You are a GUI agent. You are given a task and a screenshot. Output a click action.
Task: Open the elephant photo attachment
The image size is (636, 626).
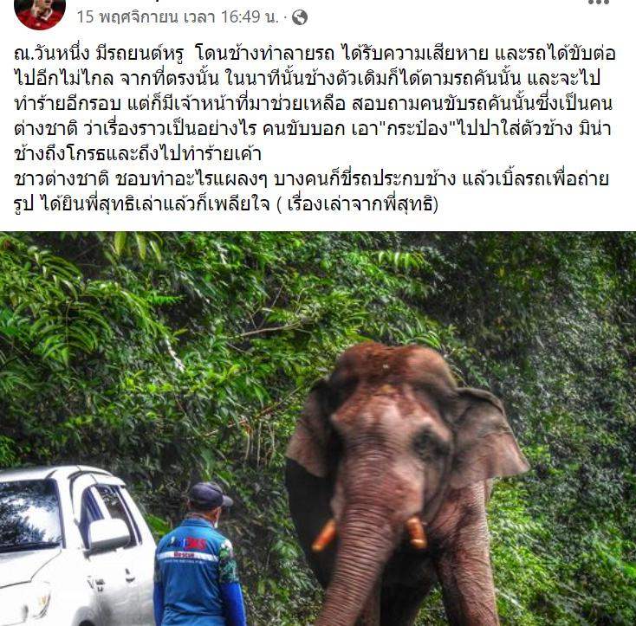pos(318,429)
